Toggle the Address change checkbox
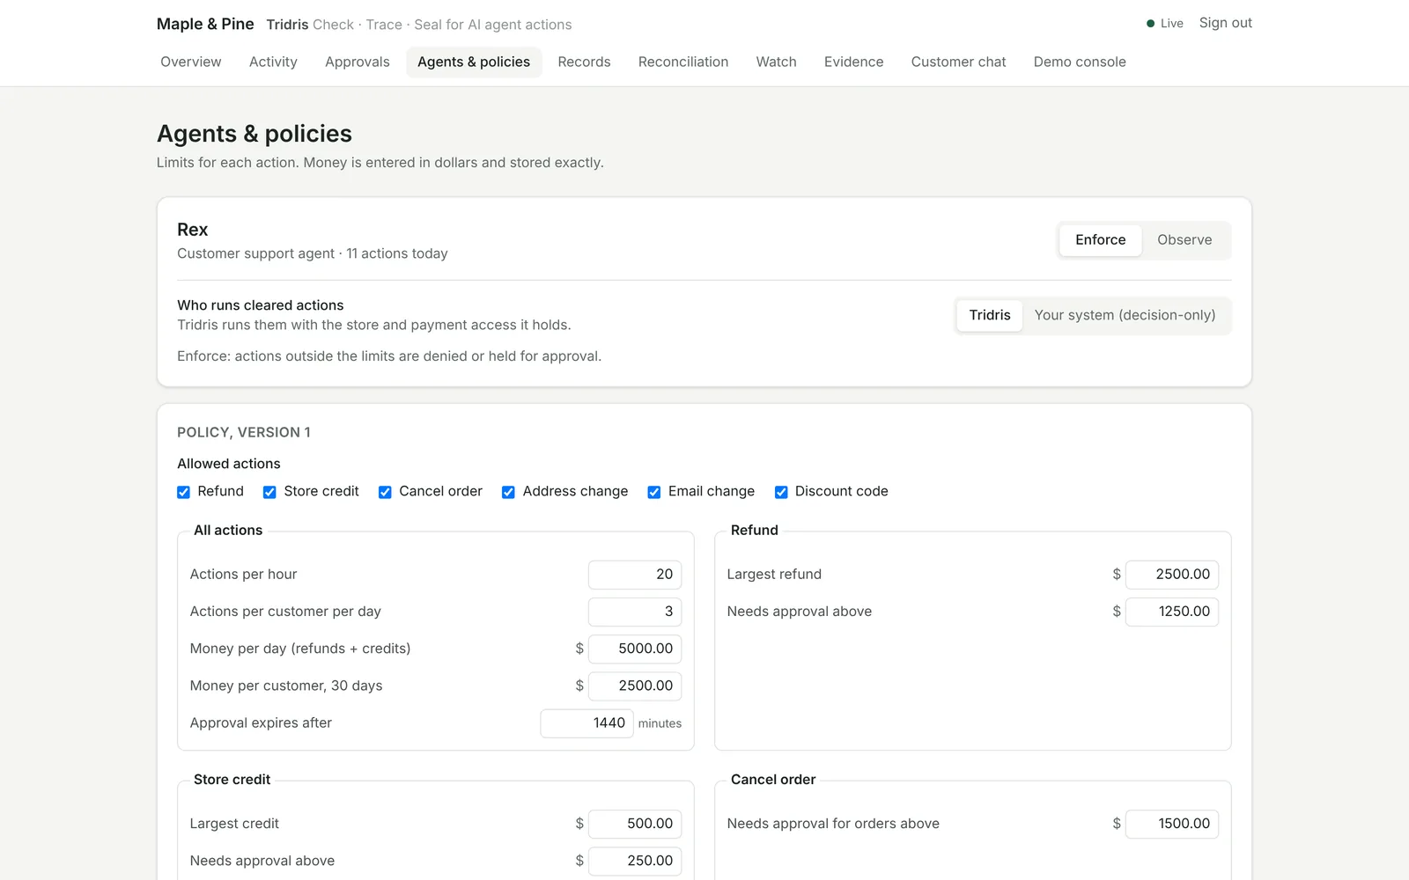This screenshot has width=1409, height=880. pyautogui.click(x=508, y=492)
